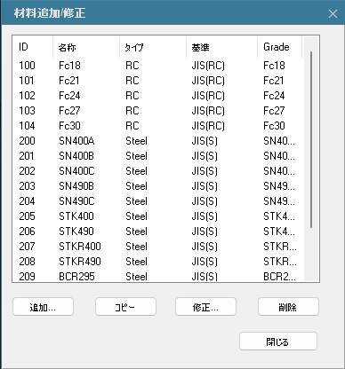Select material SN490C
Viewport: 345px width, 369px height.
[76, 201]
